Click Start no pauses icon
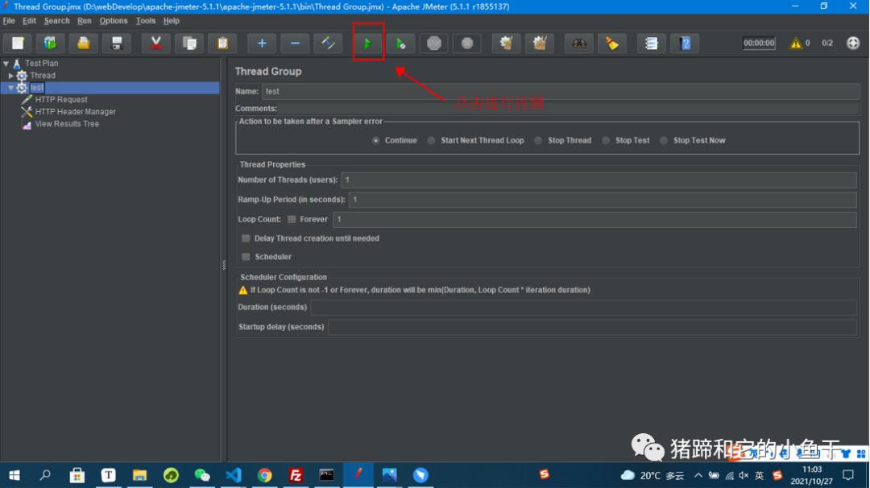 click(400, 43)
